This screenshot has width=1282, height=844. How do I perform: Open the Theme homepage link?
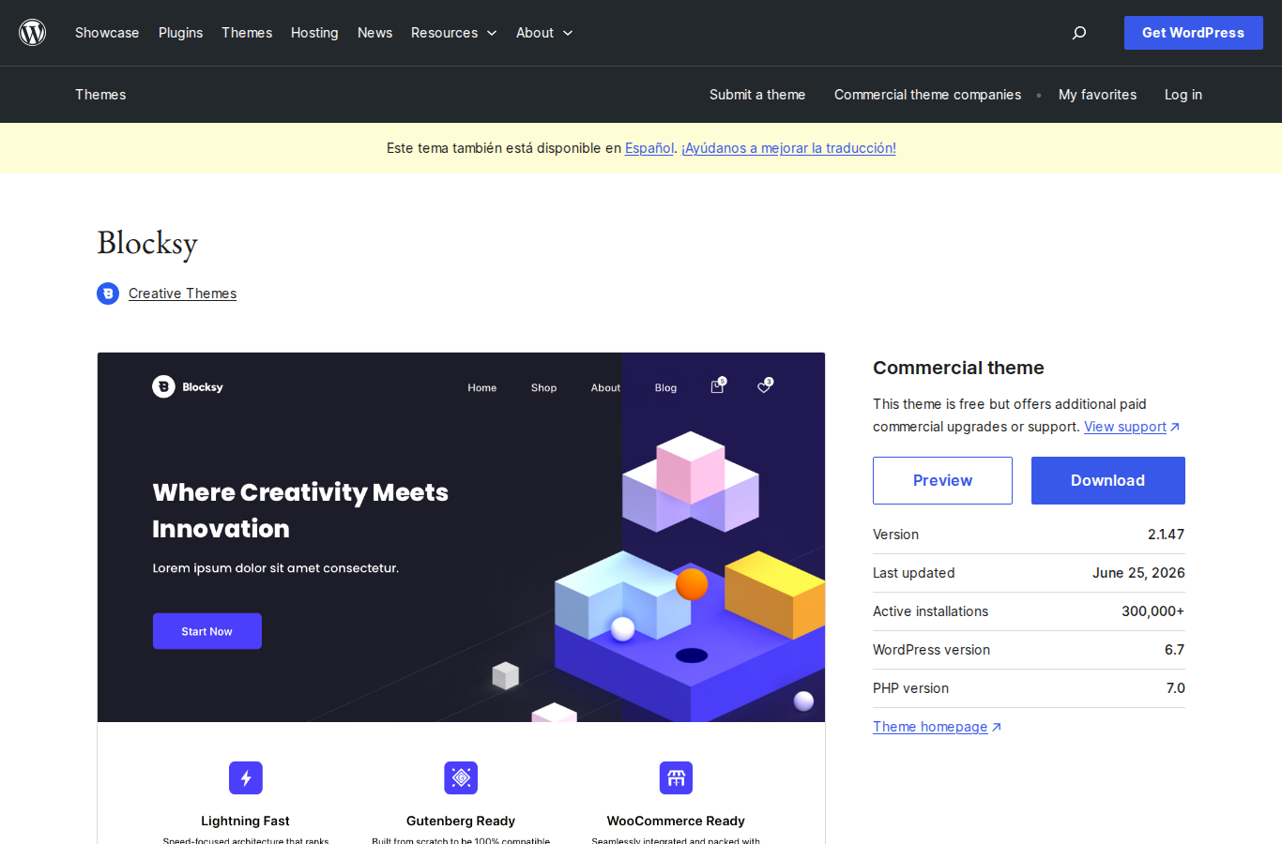click(x=937, y=727)
